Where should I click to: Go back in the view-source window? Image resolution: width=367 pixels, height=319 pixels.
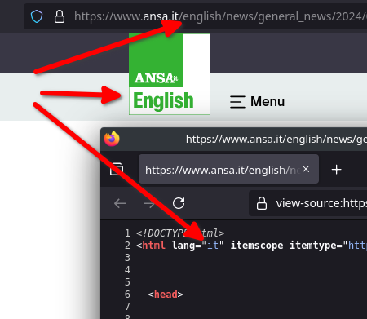[120, 203]
